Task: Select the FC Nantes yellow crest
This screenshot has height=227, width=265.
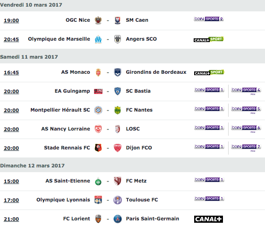Action: click(x=118, y=110)
